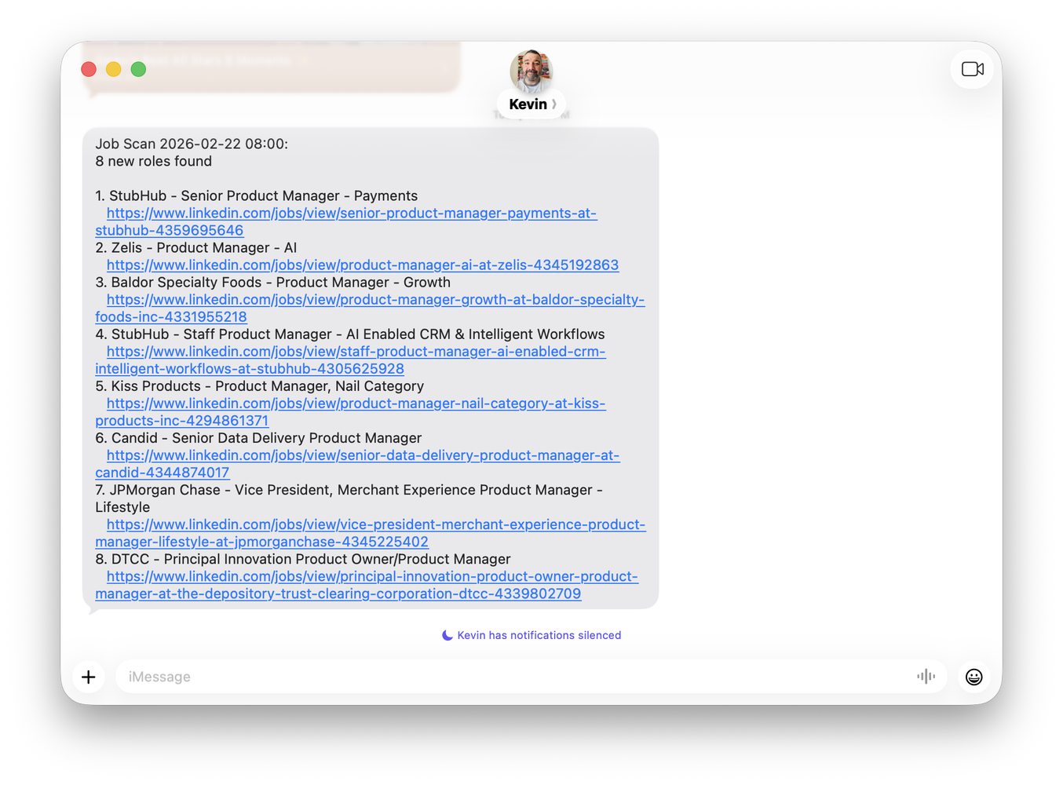Select '4. StubHub - Staff Product Manager' title line
1063x785 pixels.
click(350, 334)
